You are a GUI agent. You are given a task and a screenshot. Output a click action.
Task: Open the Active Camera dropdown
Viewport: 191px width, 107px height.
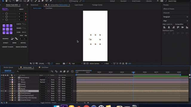coord(96,63)
